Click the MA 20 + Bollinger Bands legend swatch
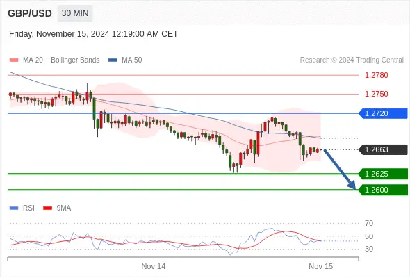The height and width of the screenshot is (278, 410). click(14, 60)
